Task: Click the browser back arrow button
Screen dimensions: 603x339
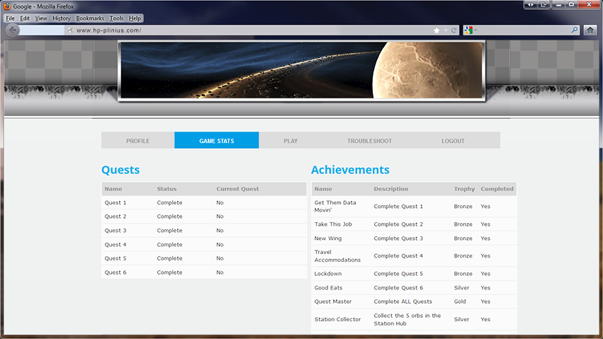Action: (x=13, y=30)
